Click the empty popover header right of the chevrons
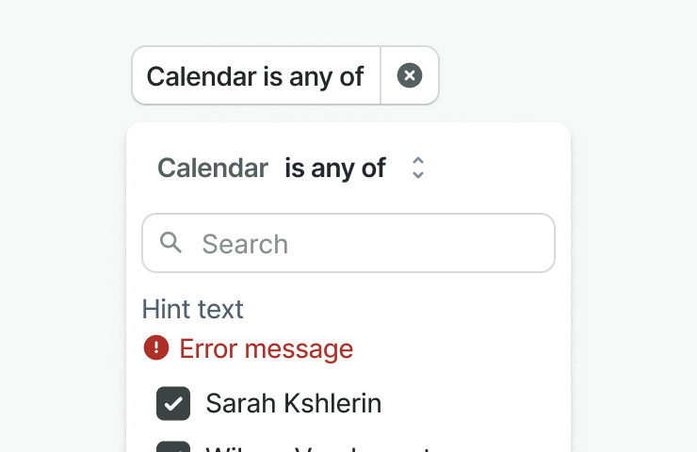The height and width of the screenshot is (452, 697). (x=499, y=168)
